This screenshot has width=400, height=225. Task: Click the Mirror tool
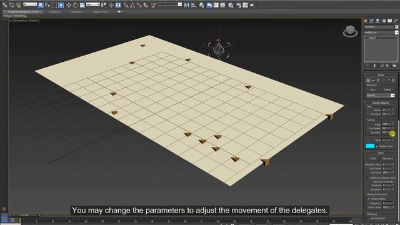[187, 5]
